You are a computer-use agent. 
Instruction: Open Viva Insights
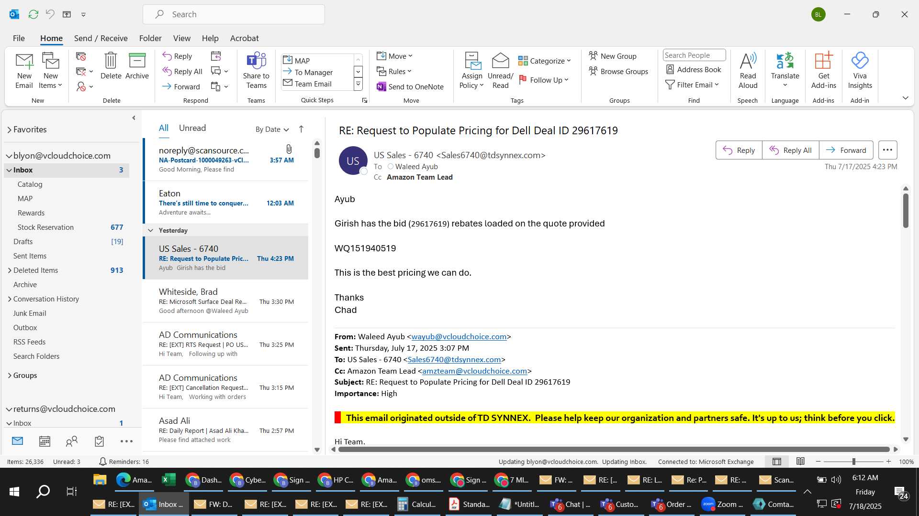[x=860, y=71]
